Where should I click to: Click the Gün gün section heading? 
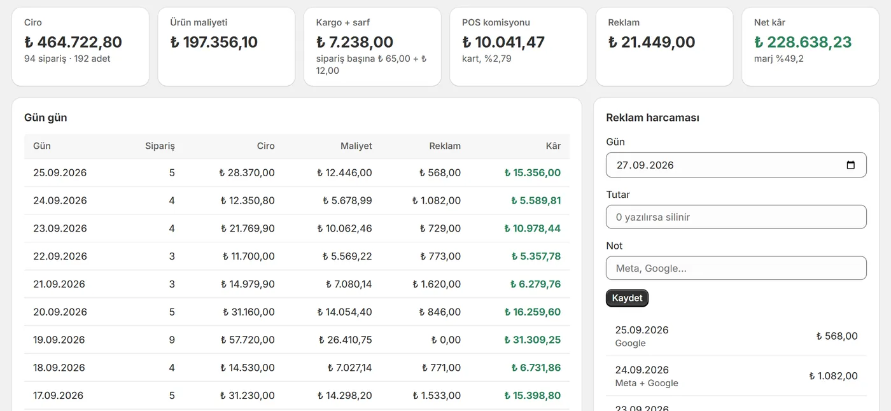coord(46,118)
